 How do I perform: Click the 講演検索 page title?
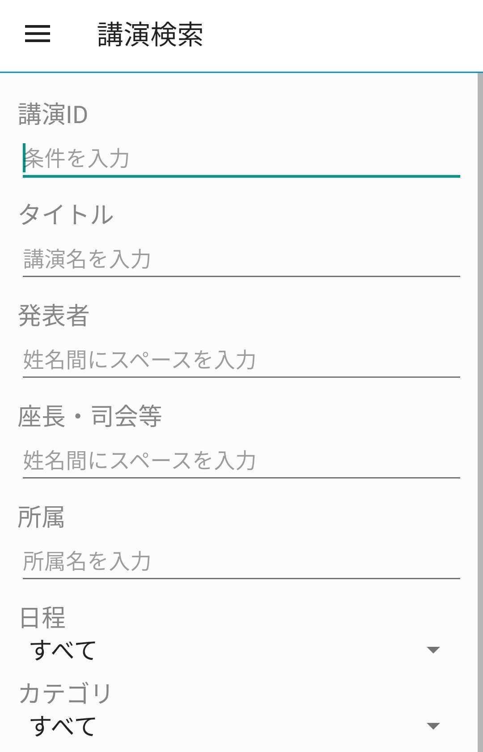point(150,34)
